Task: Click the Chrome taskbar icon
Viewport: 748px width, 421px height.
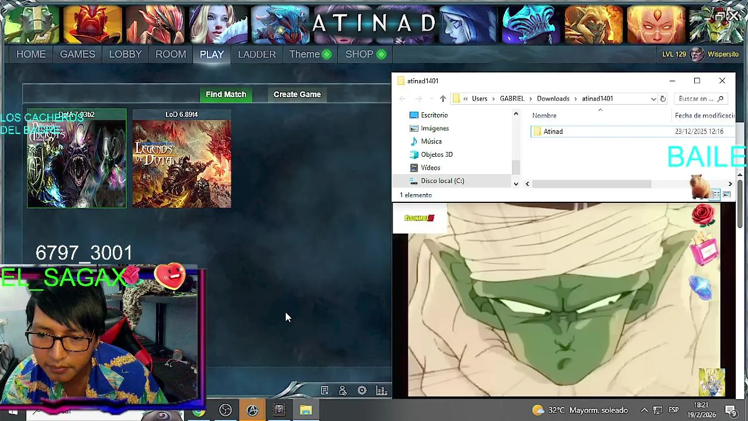Action: (x=199, y=410)
